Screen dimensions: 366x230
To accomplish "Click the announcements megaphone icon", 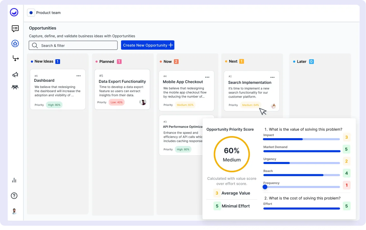I will (x=15, y=74).
